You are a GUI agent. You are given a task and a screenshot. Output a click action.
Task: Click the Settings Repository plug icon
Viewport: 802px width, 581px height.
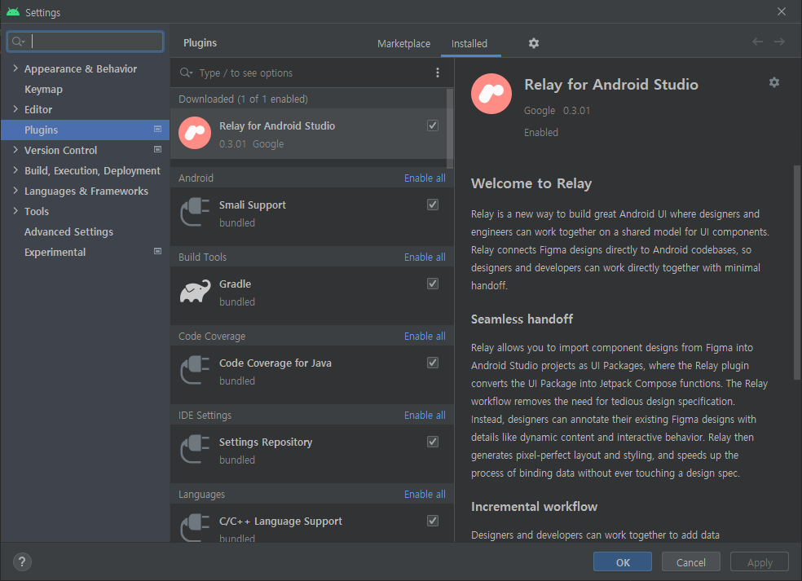point(195,449)
